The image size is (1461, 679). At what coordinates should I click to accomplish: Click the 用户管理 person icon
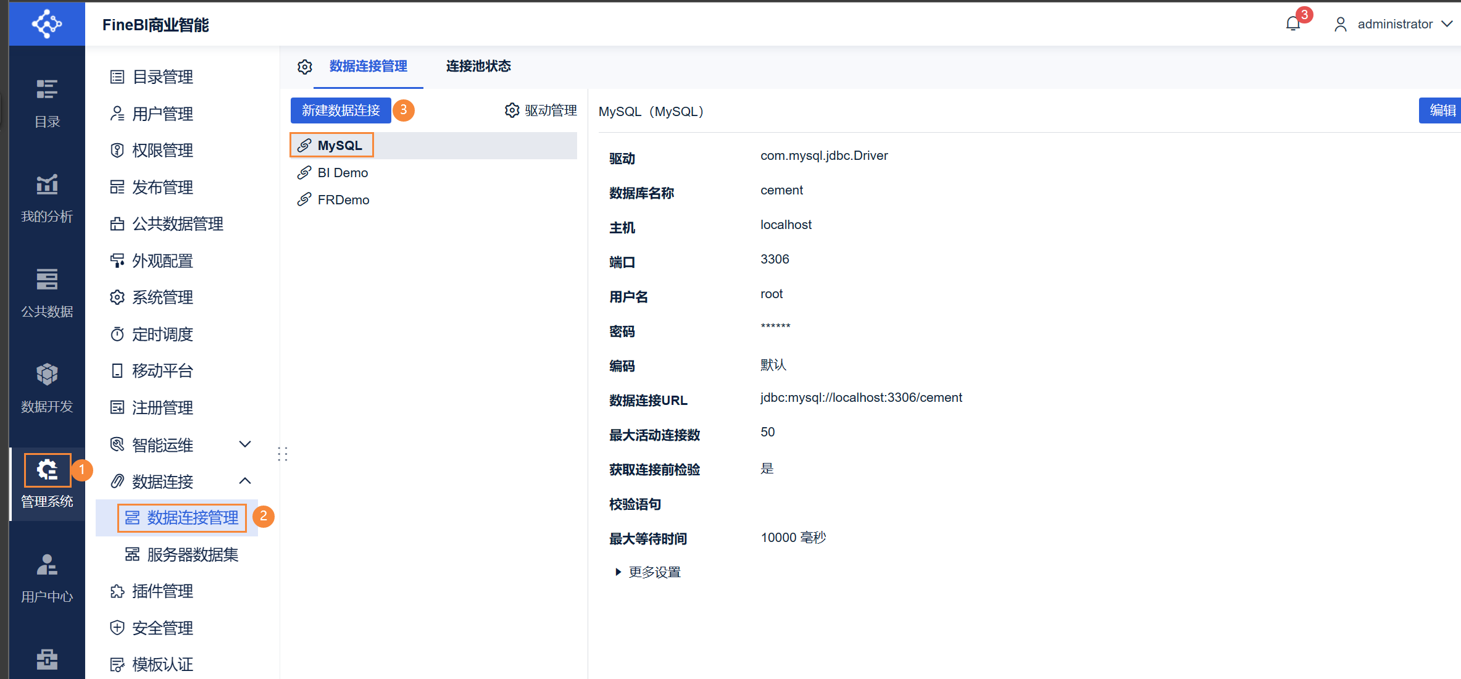(x=117, y=114)
